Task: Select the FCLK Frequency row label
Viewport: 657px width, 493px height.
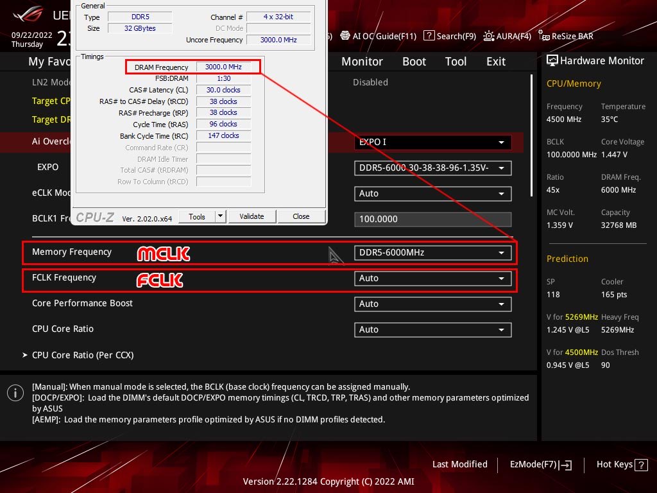Action: (x=64, y=277)
